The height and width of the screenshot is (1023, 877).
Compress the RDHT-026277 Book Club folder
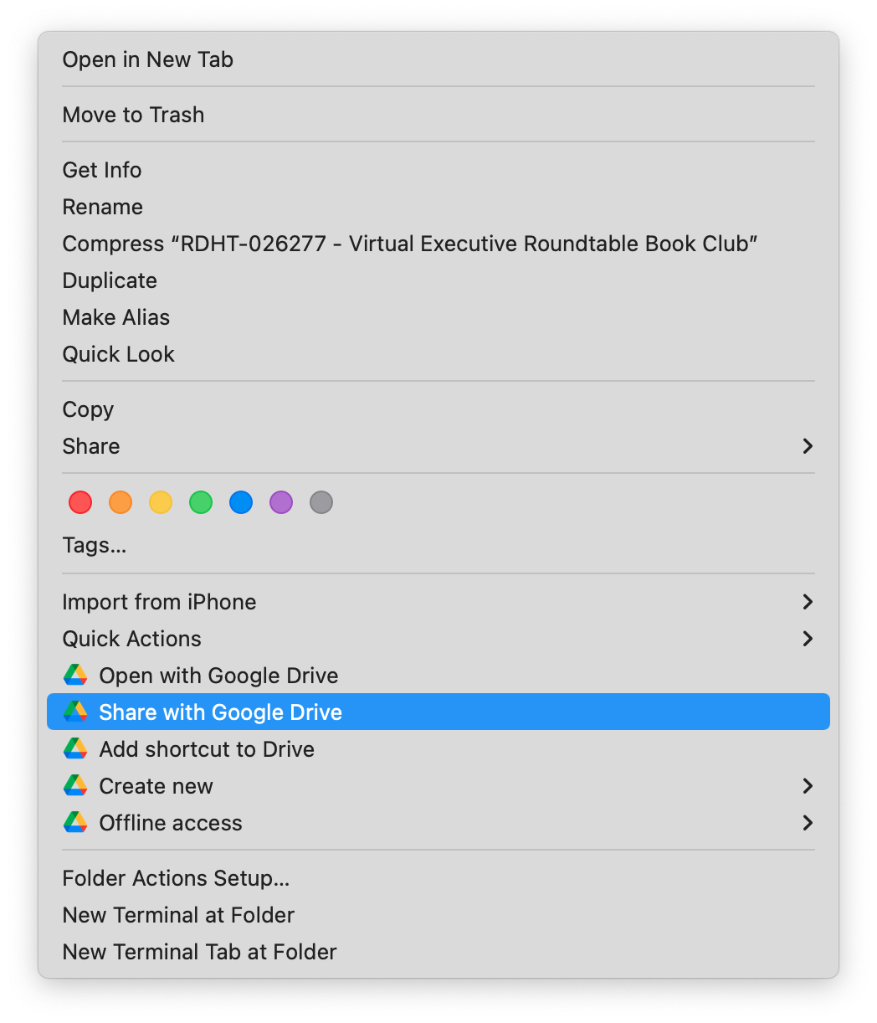point(410,244)
